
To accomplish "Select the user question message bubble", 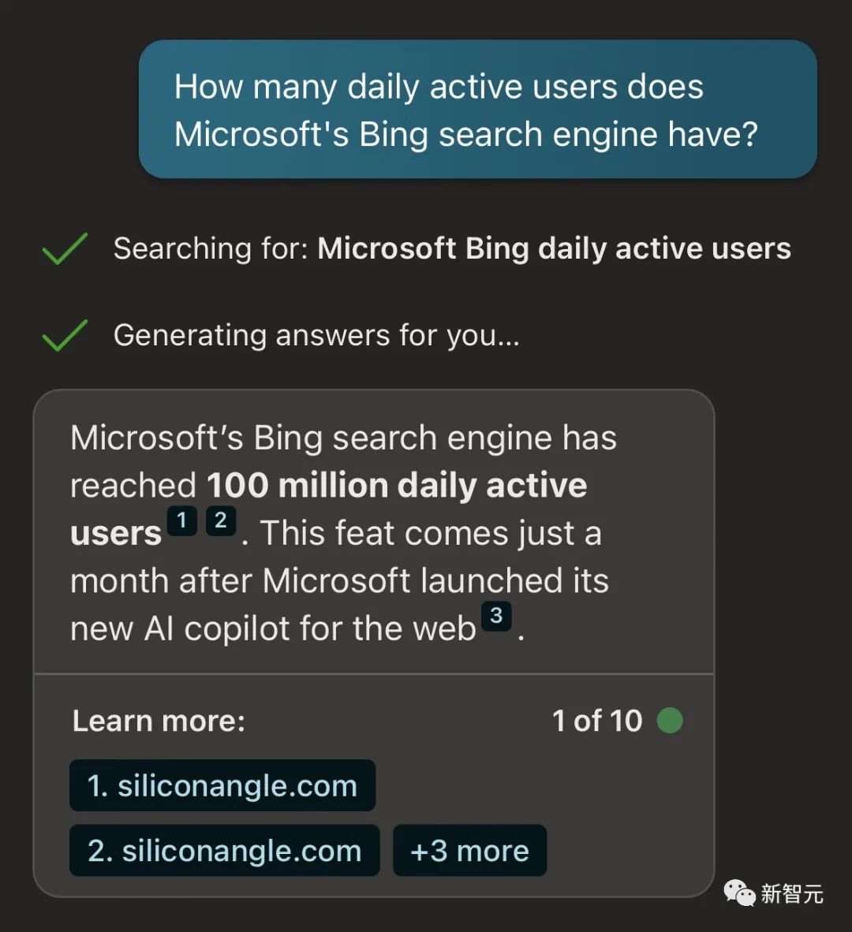I will click(x=477, y=110).
